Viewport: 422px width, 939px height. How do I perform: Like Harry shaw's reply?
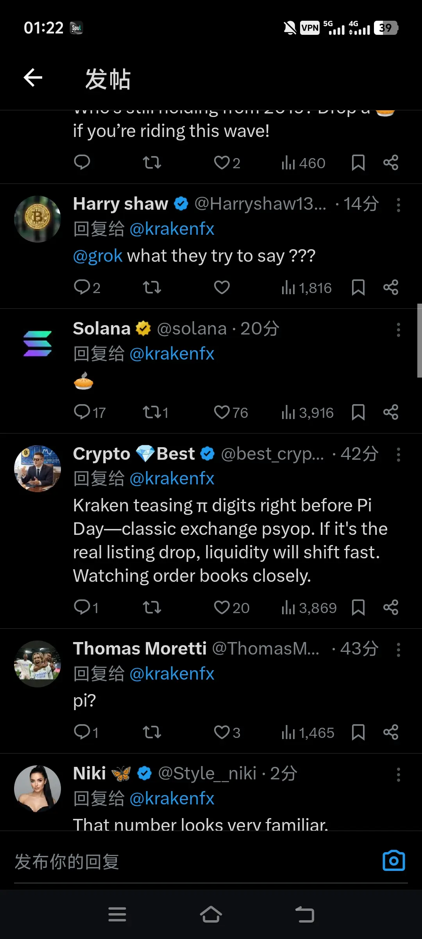point(222,288)
